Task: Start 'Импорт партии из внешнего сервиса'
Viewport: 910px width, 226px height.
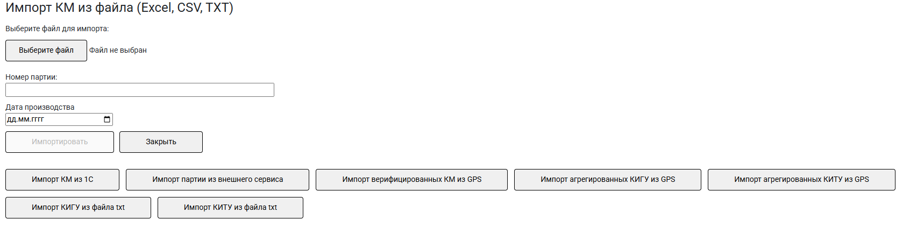Action: 217,180
